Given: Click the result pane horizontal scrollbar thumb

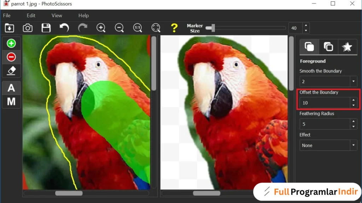Looking at the screenshot, I should (206, 193).
